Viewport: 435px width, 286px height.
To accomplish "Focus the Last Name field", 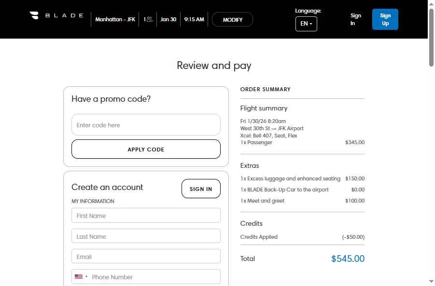I will (x=146, y=236).
